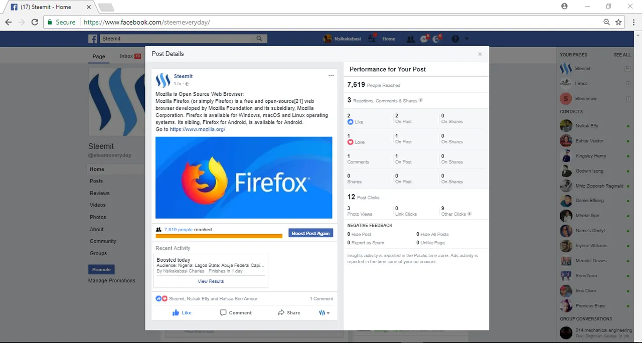642x343 pixels.
Task: Select Community in the page sidebar
Action: pyautogui.click(x=103, y=241)
